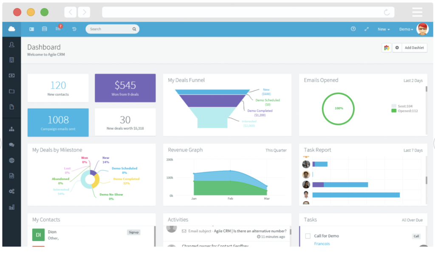Toggle the fullscreen expand arrows in top bar
The image size is (435, 253).
click(366, 29)
